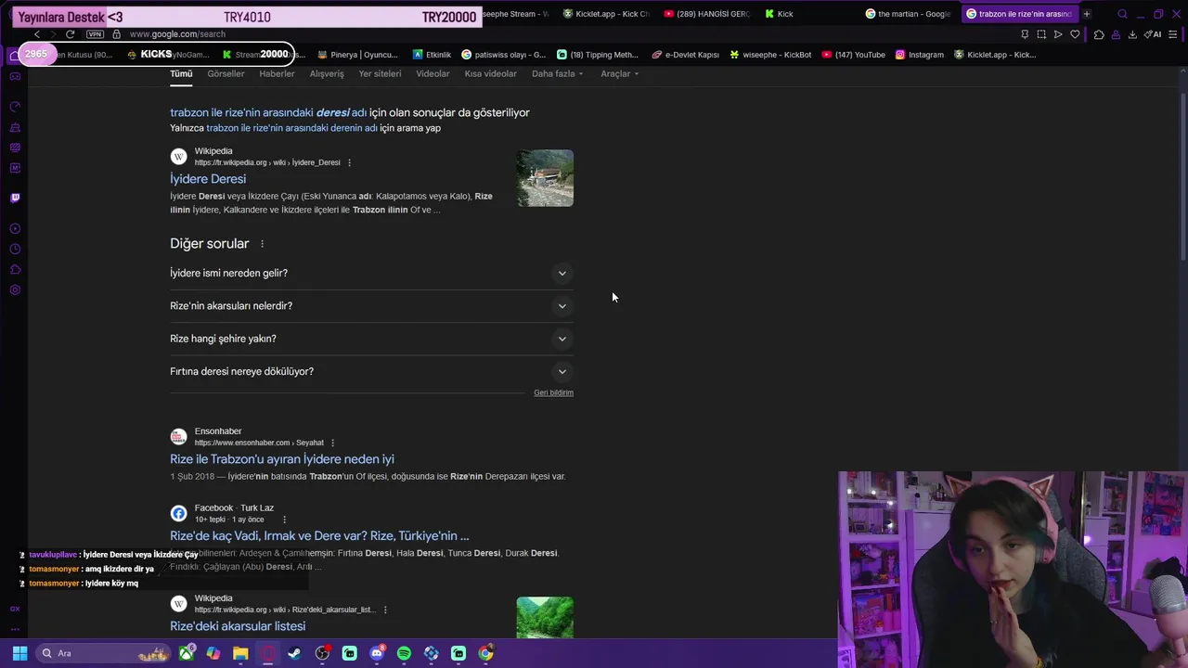1188x668 pixels.
Task: Reload the page with refresh icon
Action: pos(70,34)
